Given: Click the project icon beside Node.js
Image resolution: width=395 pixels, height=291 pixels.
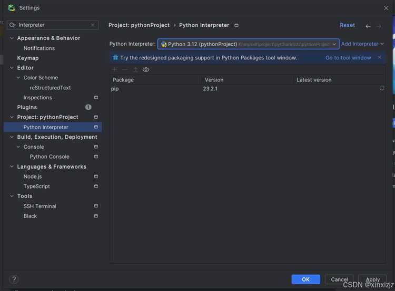Looking at the screenshot, I should click(x=96, y=176).
